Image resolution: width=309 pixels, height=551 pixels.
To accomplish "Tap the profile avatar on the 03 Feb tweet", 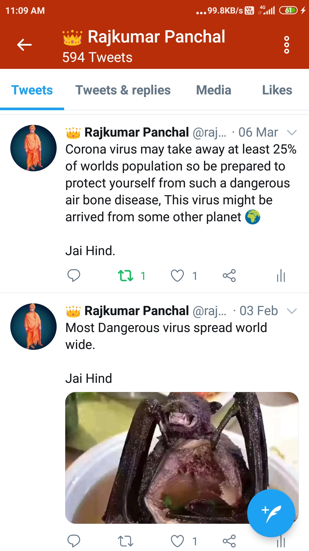I will (33, 327).
